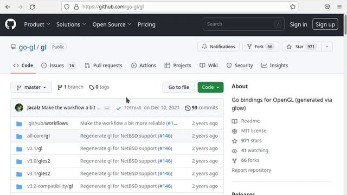
Task: Click the Jacalz avatar thumbnail
Action: 19,108
